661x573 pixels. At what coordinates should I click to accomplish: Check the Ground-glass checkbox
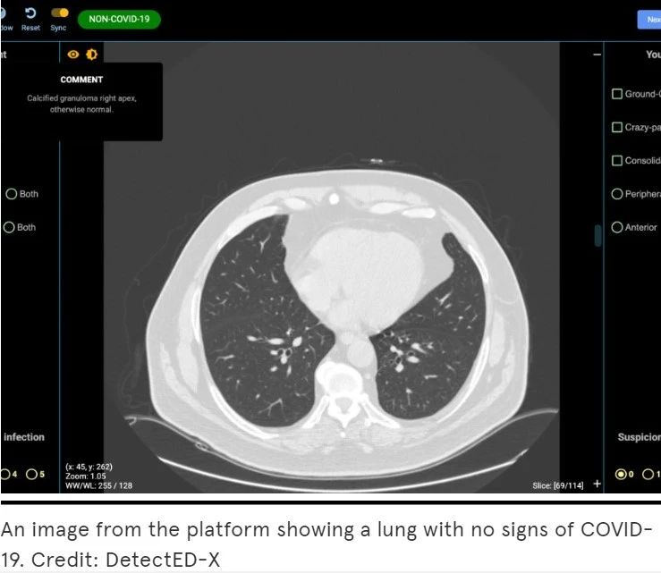click(616, 94)
